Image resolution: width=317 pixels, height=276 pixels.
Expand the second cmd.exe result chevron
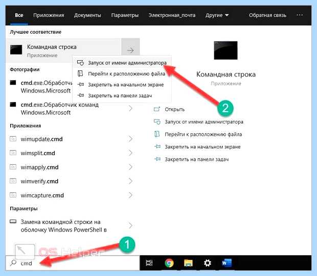coord(130,108)
